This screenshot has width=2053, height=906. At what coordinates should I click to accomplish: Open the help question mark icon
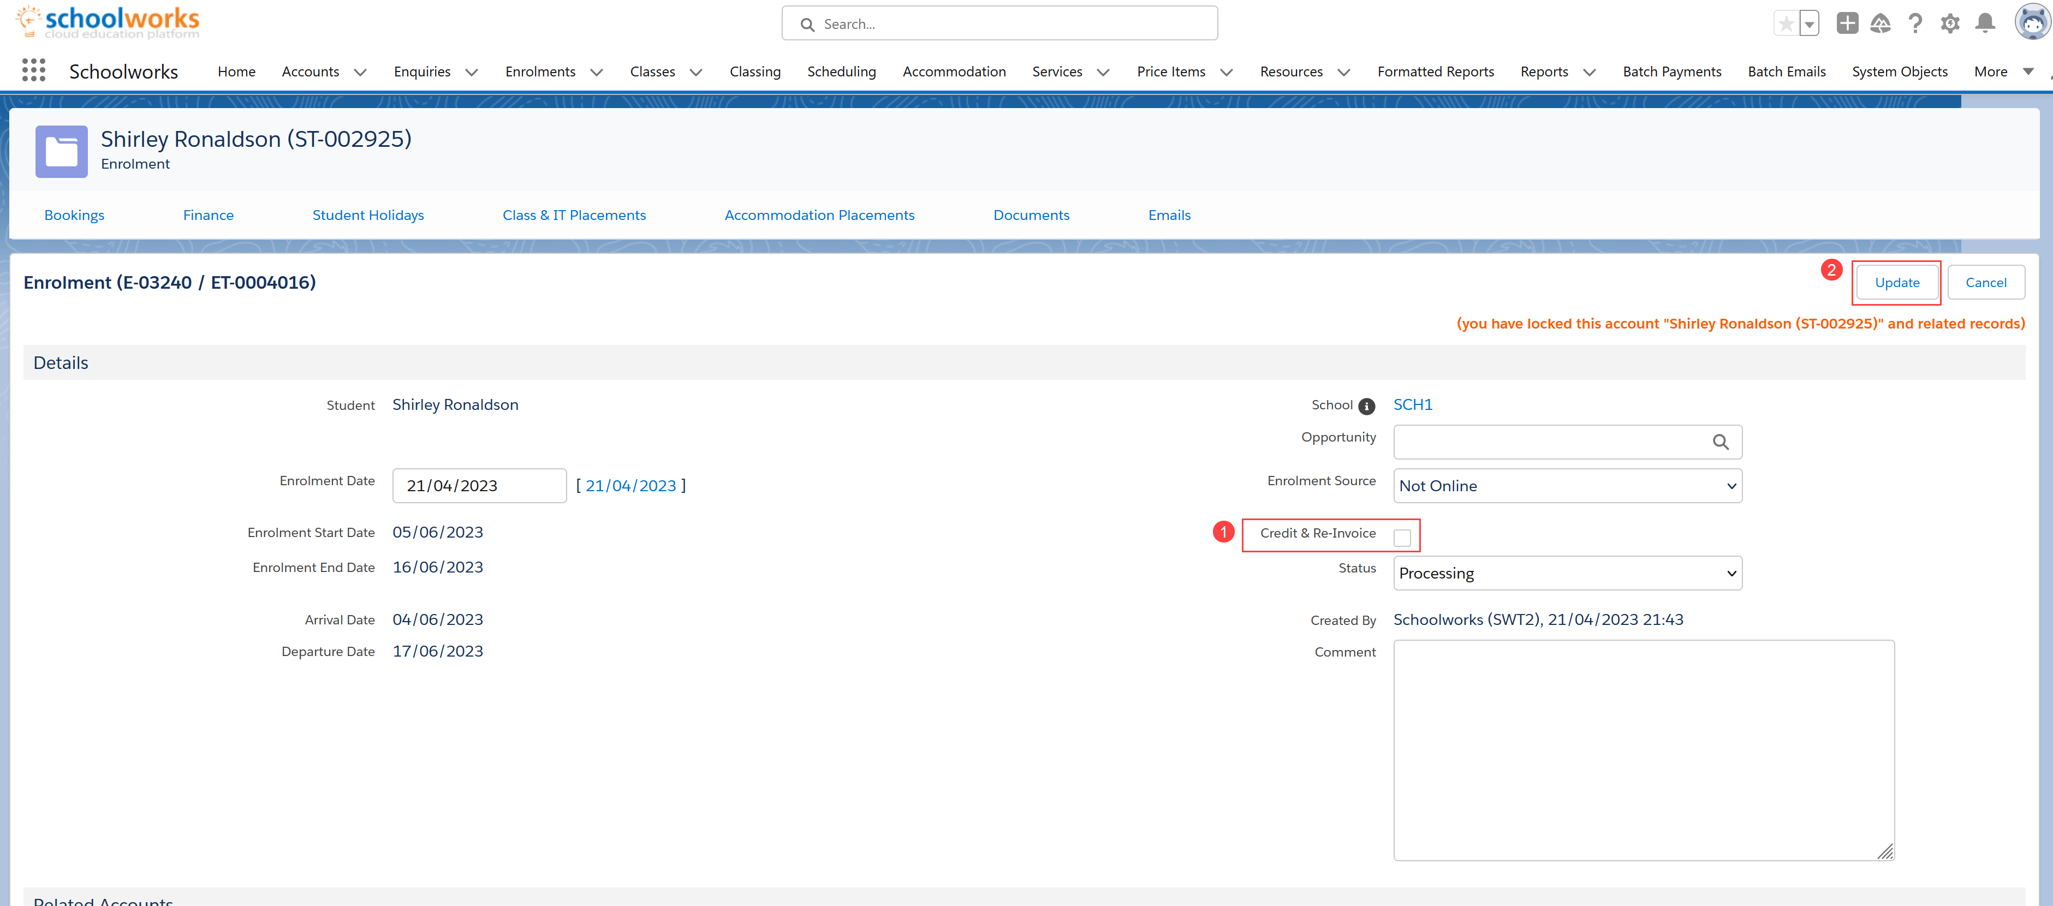[x=1915, y=24]
